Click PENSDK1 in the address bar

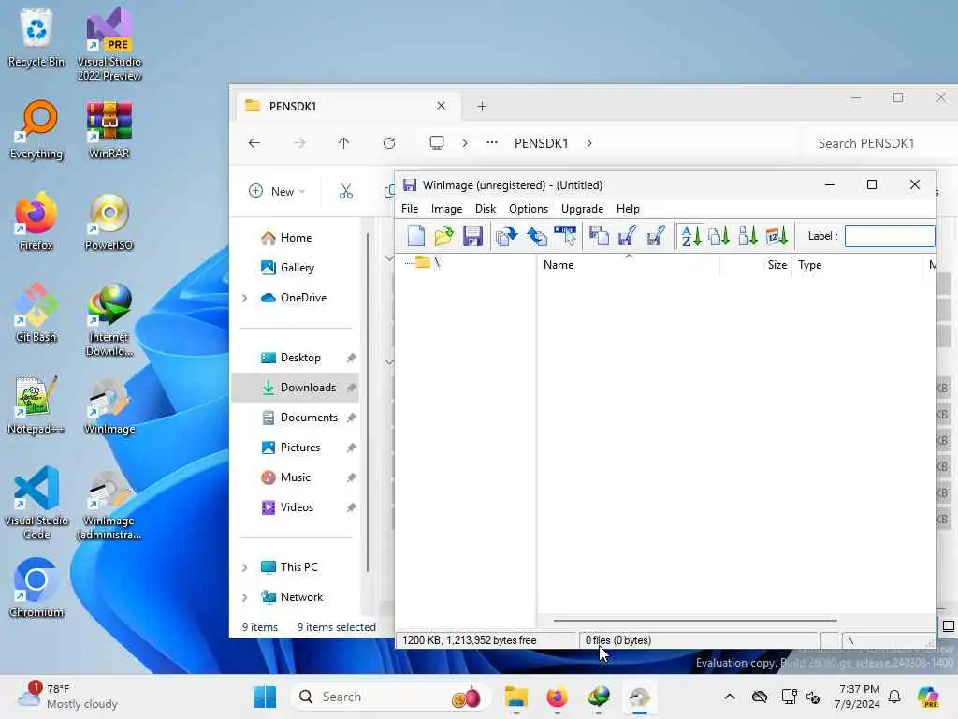pyautogui.click(x=542, y=143)
